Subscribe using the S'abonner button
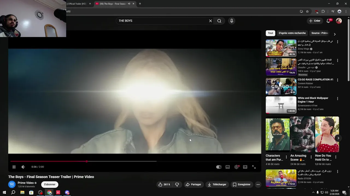Viewport: 350px width, 196px height. pos(50,184)
